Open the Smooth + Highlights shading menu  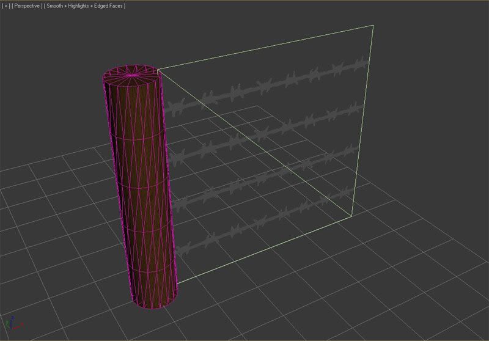(x=85, y=6)
